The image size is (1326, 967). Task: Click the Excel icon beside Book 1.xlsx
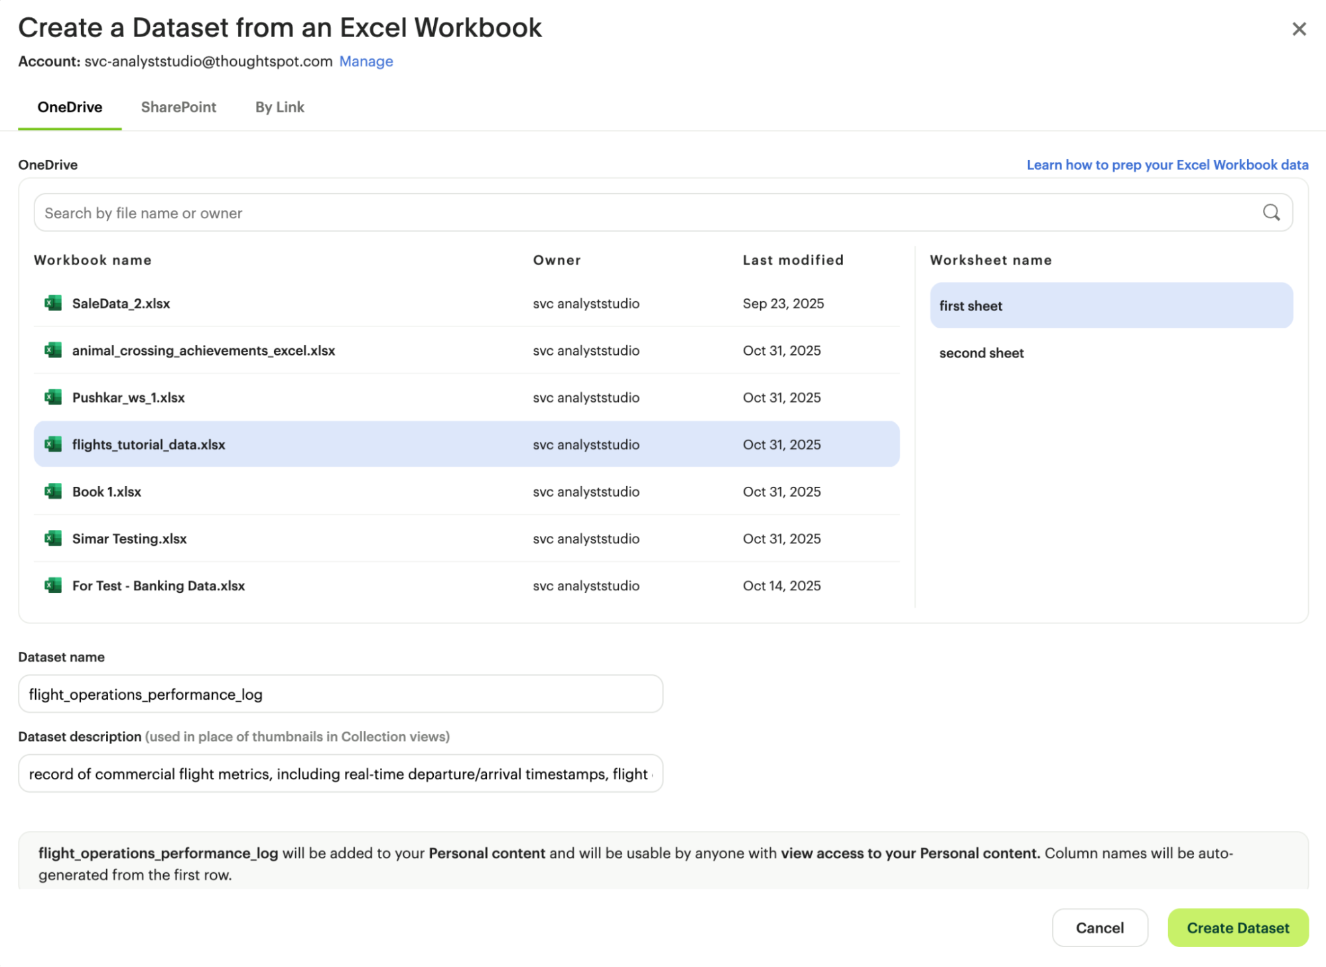(x=52, y=491)
